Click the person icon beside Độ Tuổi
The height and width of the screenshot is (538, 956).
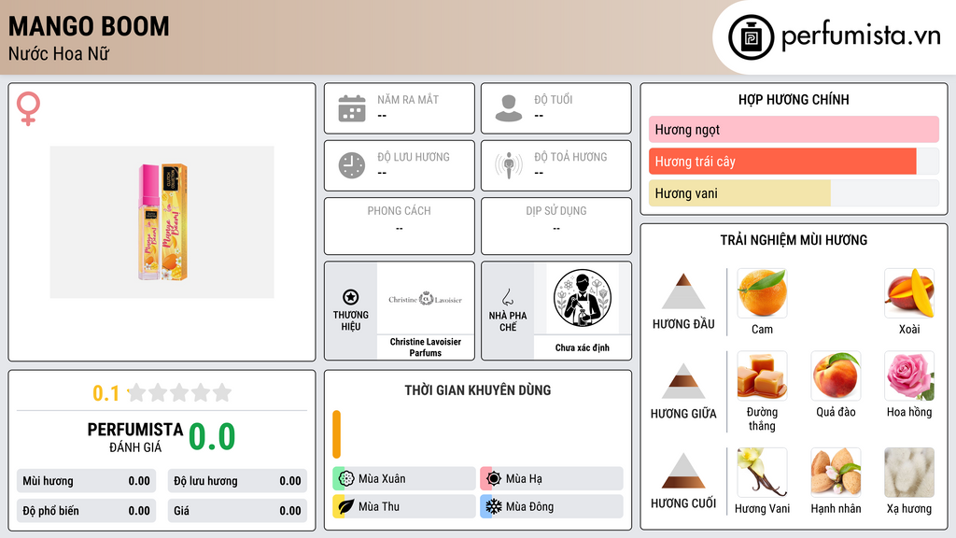[509, 108]
